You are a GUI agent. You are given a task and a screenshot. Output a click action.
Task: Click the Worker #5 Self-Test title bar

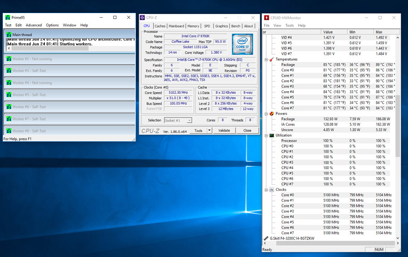pos(69,95)
